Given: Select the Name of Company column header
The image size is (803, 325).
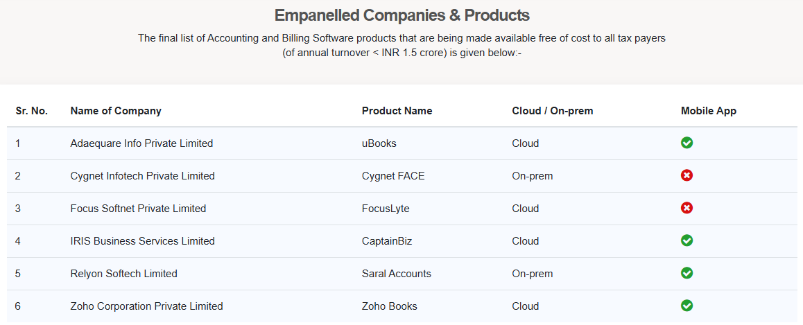Looking at the screenshot, I should click(x=116, y=111).
